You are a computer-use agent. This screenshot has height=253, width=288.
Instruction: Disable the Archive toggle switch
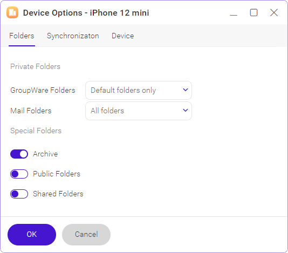pyautogui.click(x=19, y=154)
